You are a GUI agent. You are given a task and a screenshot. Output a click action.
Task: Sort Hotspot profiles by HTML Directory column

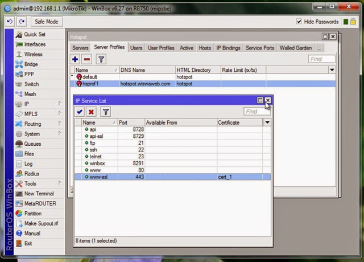coord(198,70)
